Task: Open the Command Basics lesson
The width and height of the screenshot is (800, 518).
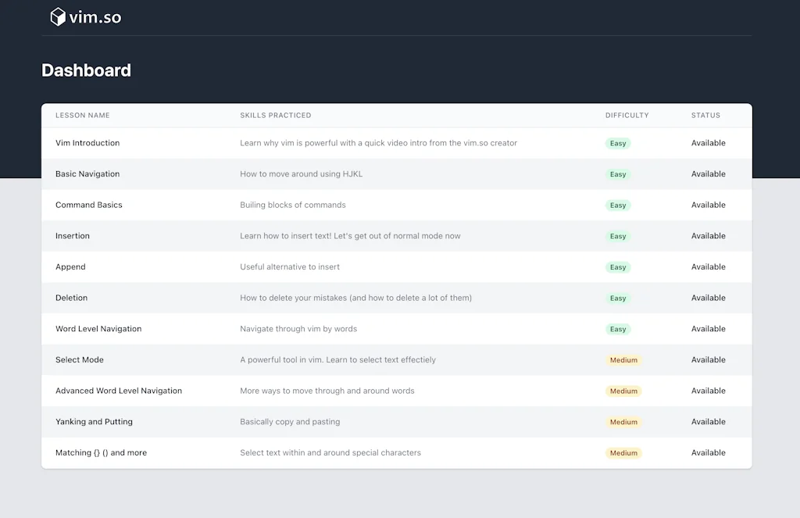Action: (87, 205)
